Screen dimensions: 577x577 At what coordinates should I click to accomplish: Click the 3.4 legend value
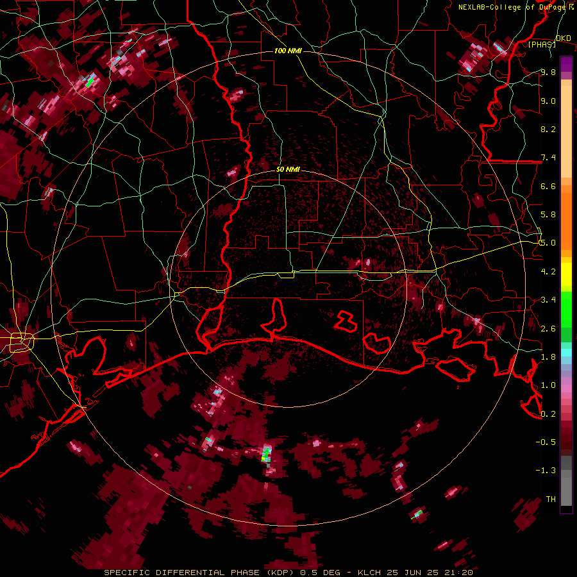click(x=548, y=300)
